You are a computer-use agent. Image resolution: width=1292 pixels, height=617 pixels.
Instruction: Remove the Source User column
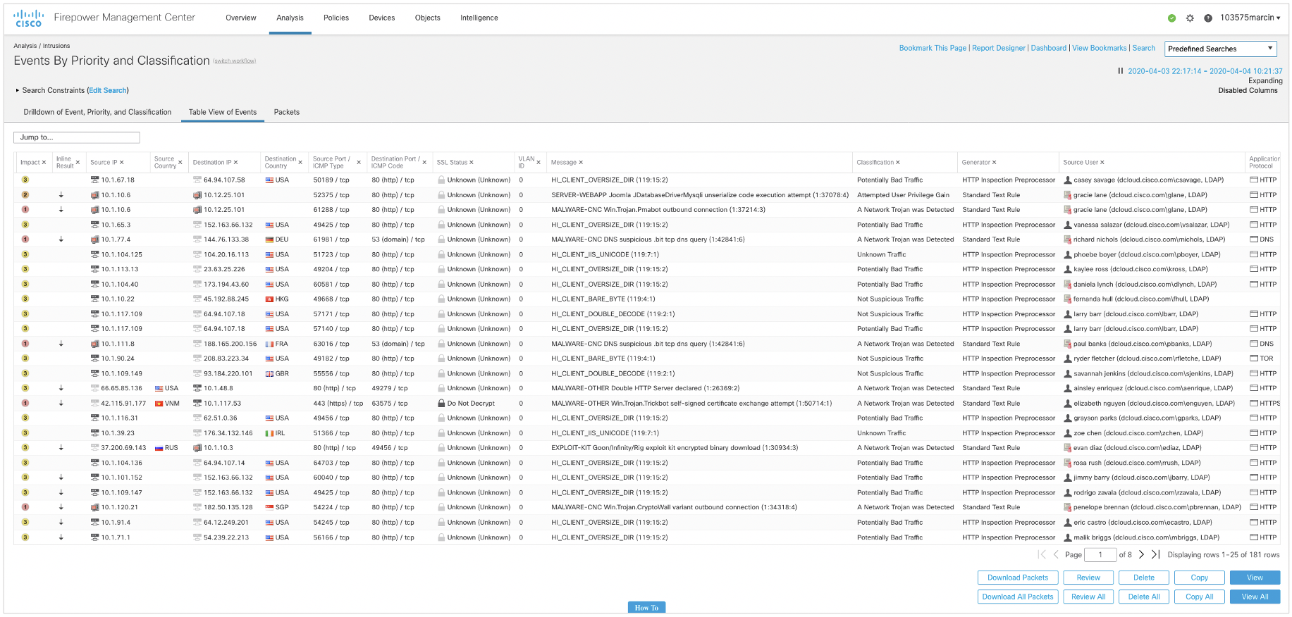[1102, 163]
